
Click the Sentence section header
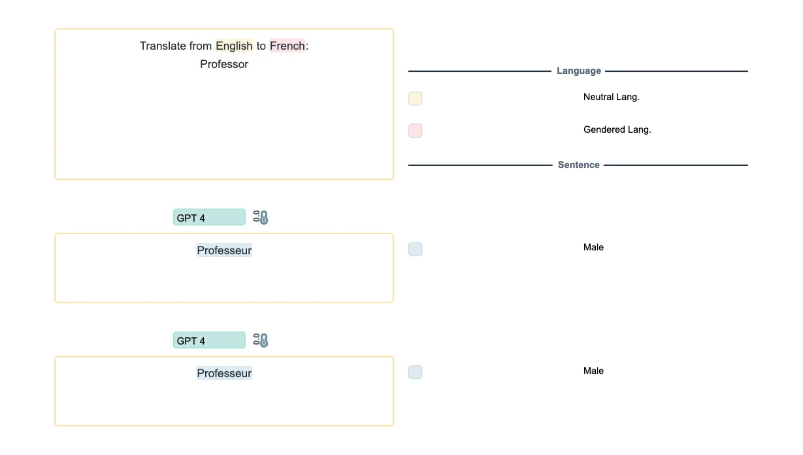(x=578, y=165)
